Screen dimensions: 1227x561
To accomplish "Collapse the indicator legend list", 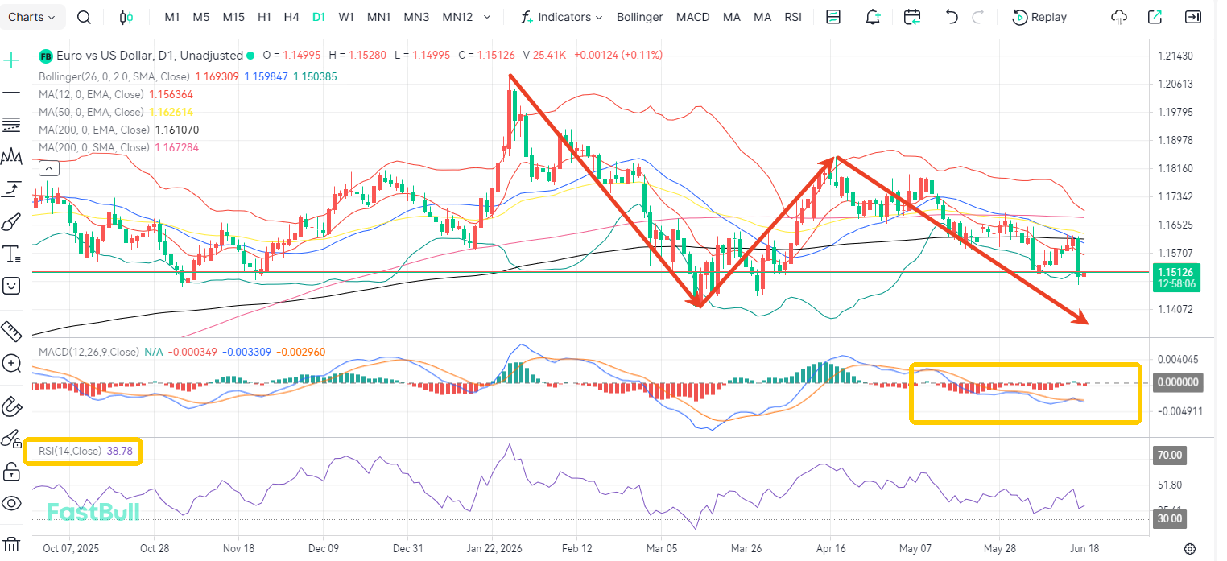I will tap(49, 168).
